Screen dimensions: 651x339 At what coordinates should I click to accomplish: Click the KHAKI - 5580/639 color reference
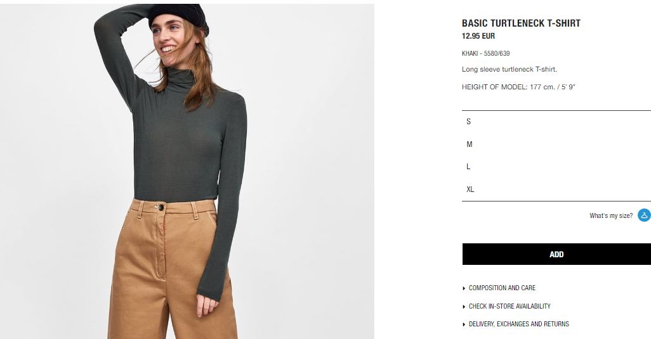point(486,53)
